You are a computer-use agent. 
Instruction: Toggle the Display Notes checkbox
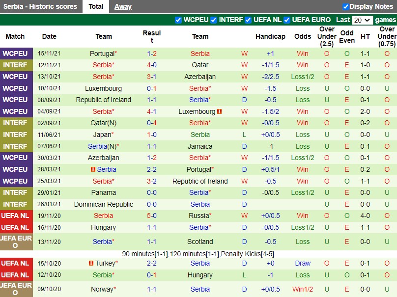pyautogui.click(x=345, y=6)
